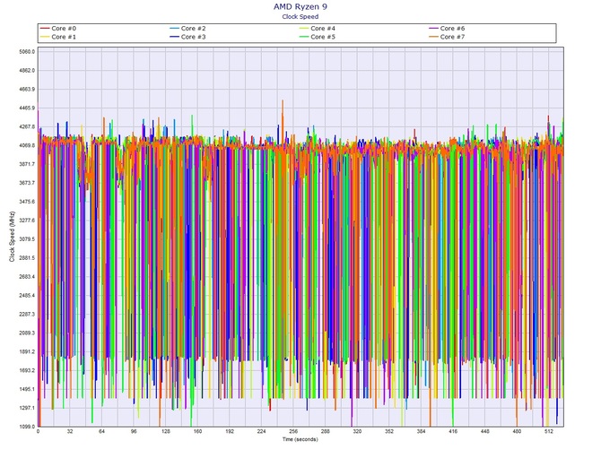Click the Core #5 legend entry
601x450 pixels.
318,37
